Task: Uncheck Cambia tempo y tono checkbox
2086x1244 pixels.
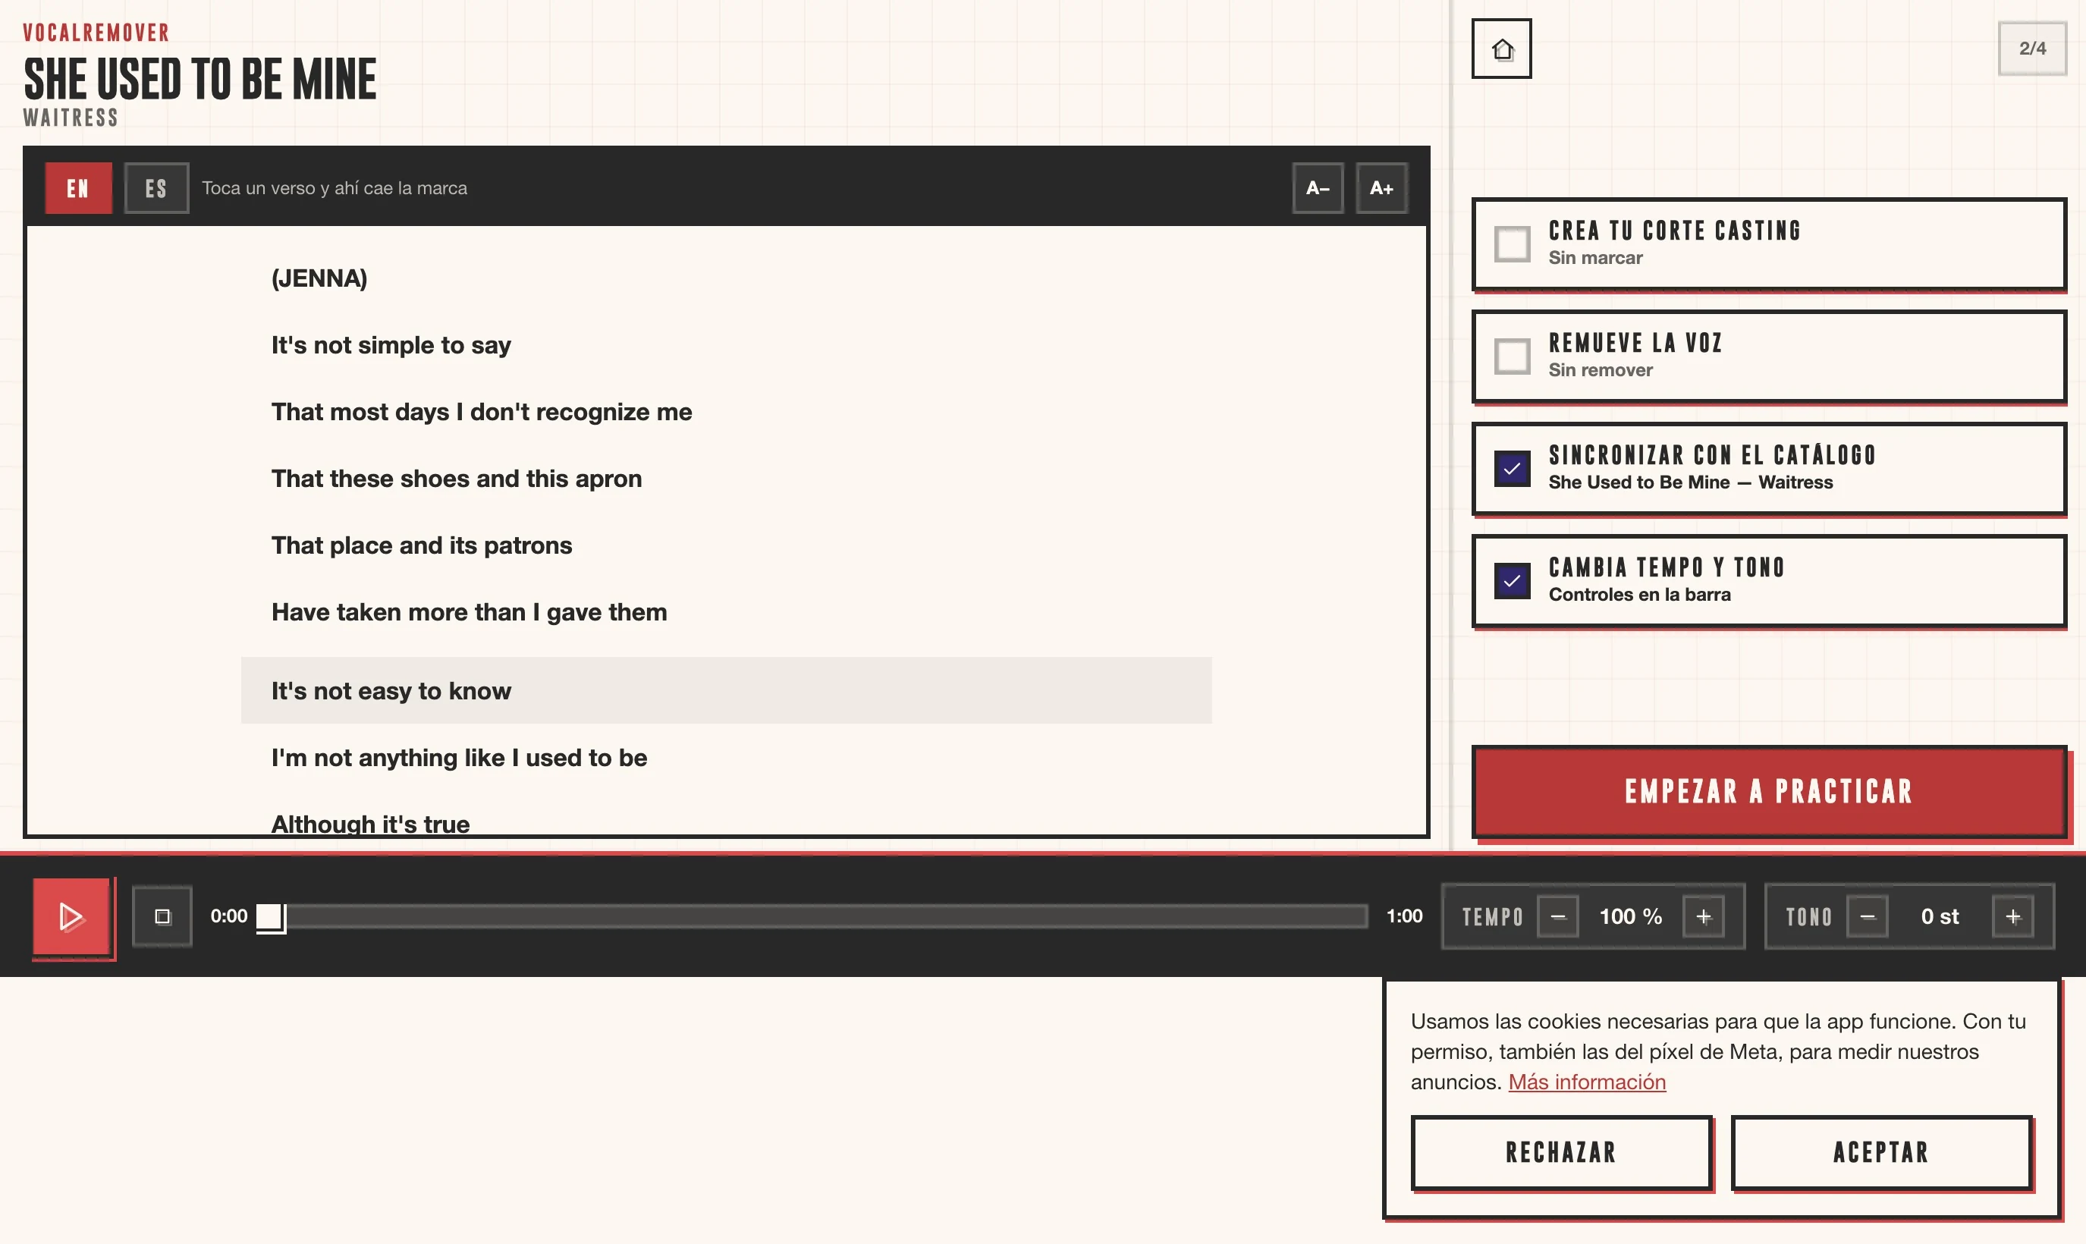Action: pyautogui.click(x=1512, y=581)
